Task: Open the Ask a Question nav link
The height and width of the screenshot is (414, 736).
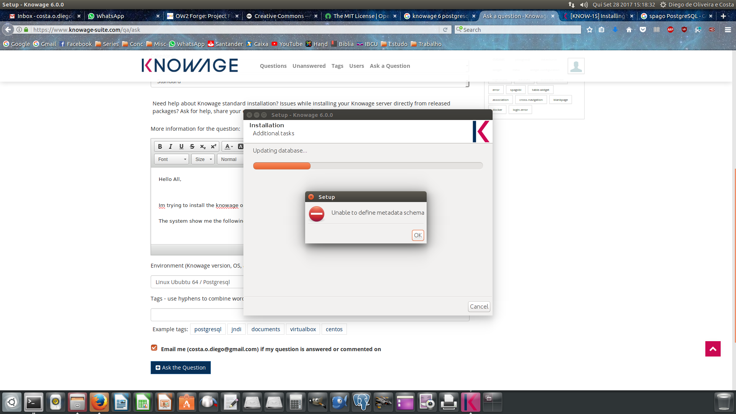Action: click(x=390, y=66)
